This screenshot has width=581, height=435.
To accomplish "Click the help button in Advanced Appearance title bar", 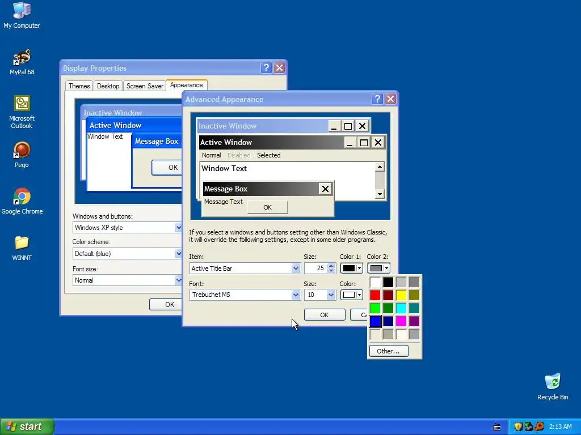I will 377,99.
